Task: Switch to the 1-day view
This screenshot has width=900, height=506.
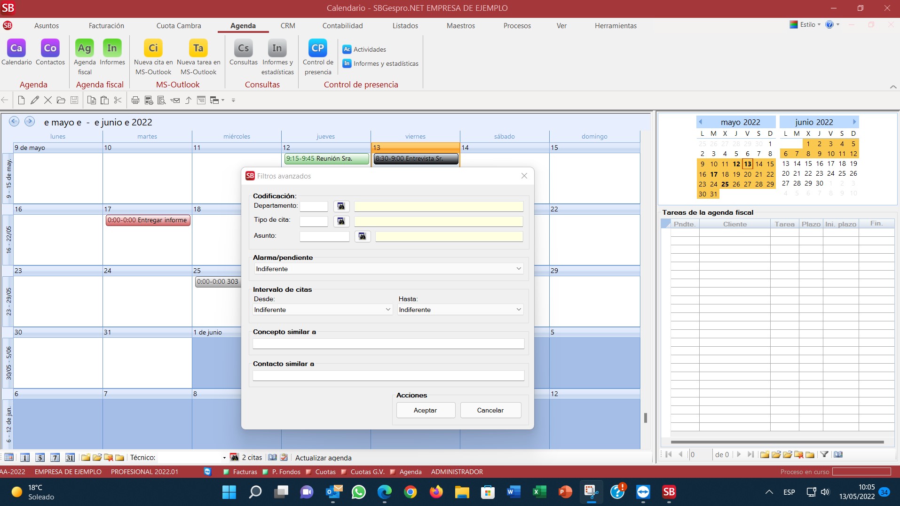Action: point(25,458)
